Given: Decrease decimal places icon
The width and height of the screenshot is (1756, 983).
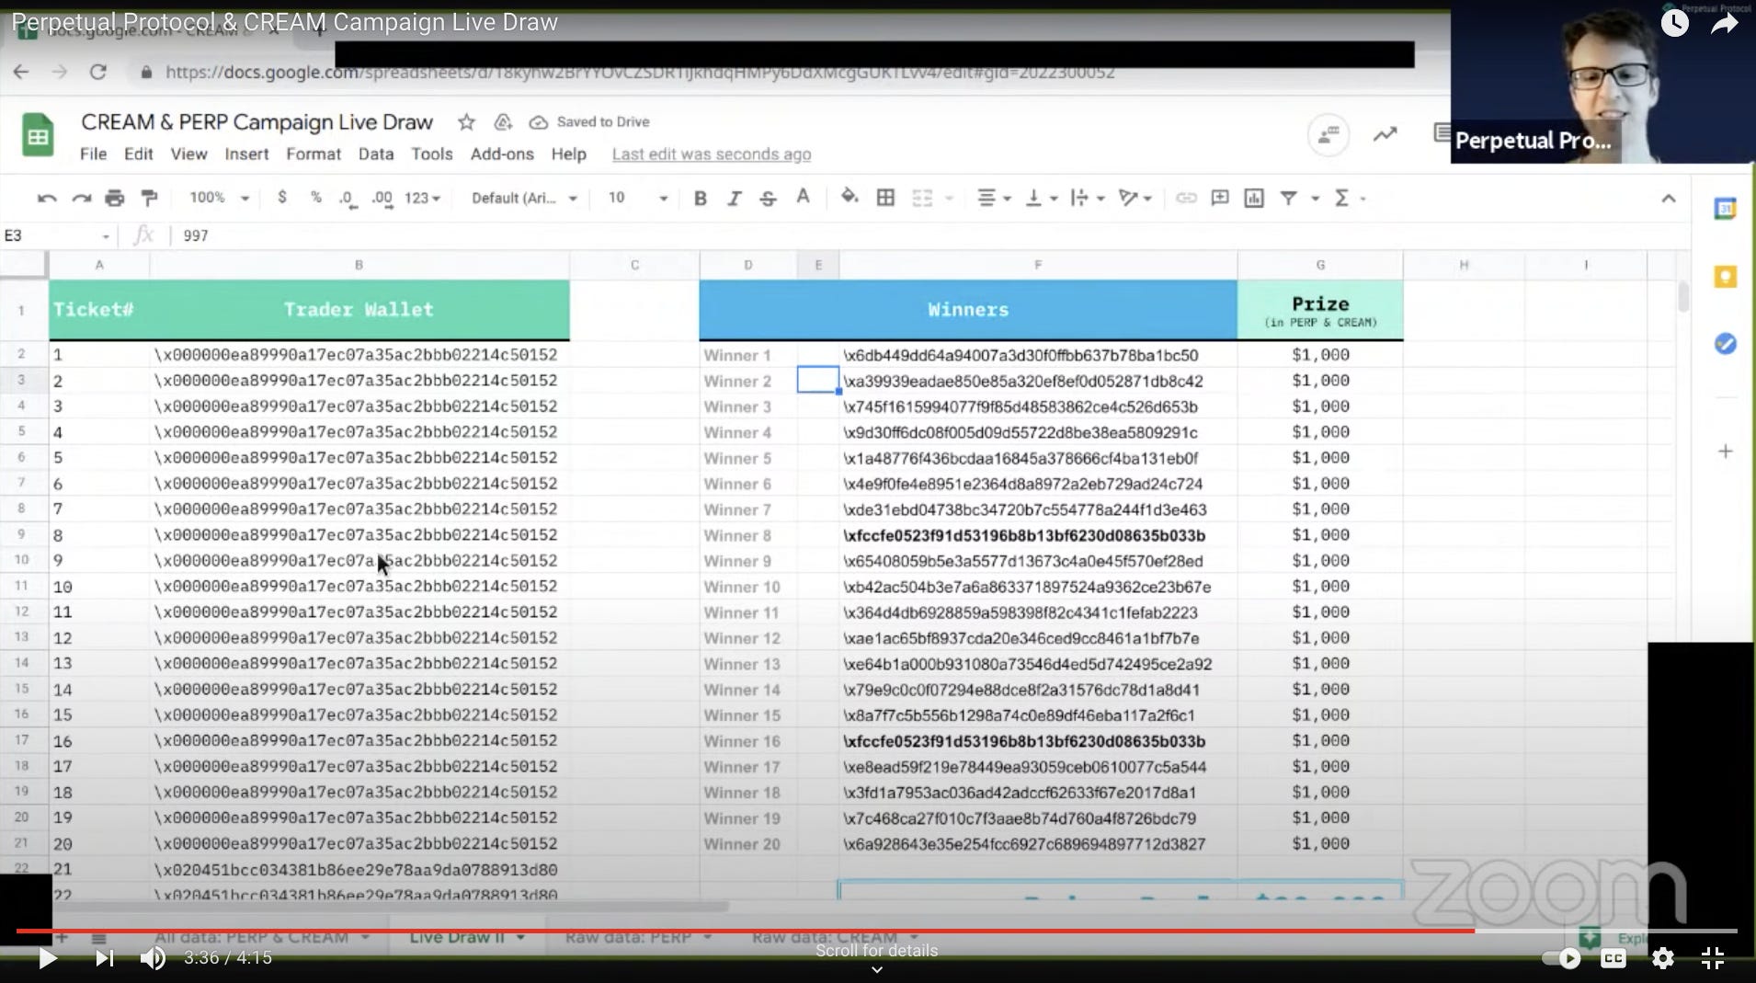Looking at the screenshot, I should point(348,198).
